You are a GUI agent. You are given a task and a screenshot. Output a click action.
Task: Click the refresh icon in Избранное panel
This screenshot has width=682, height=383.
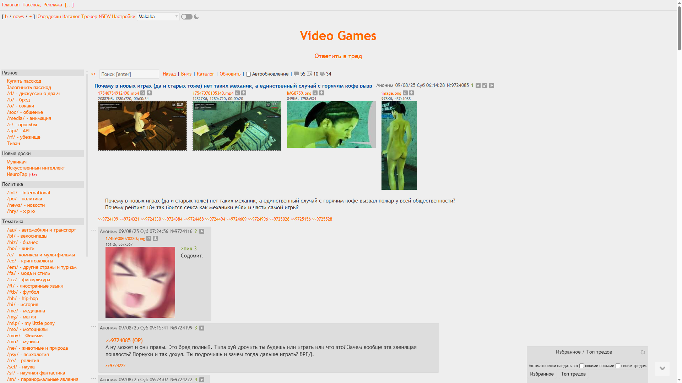(x=643, y=352)
